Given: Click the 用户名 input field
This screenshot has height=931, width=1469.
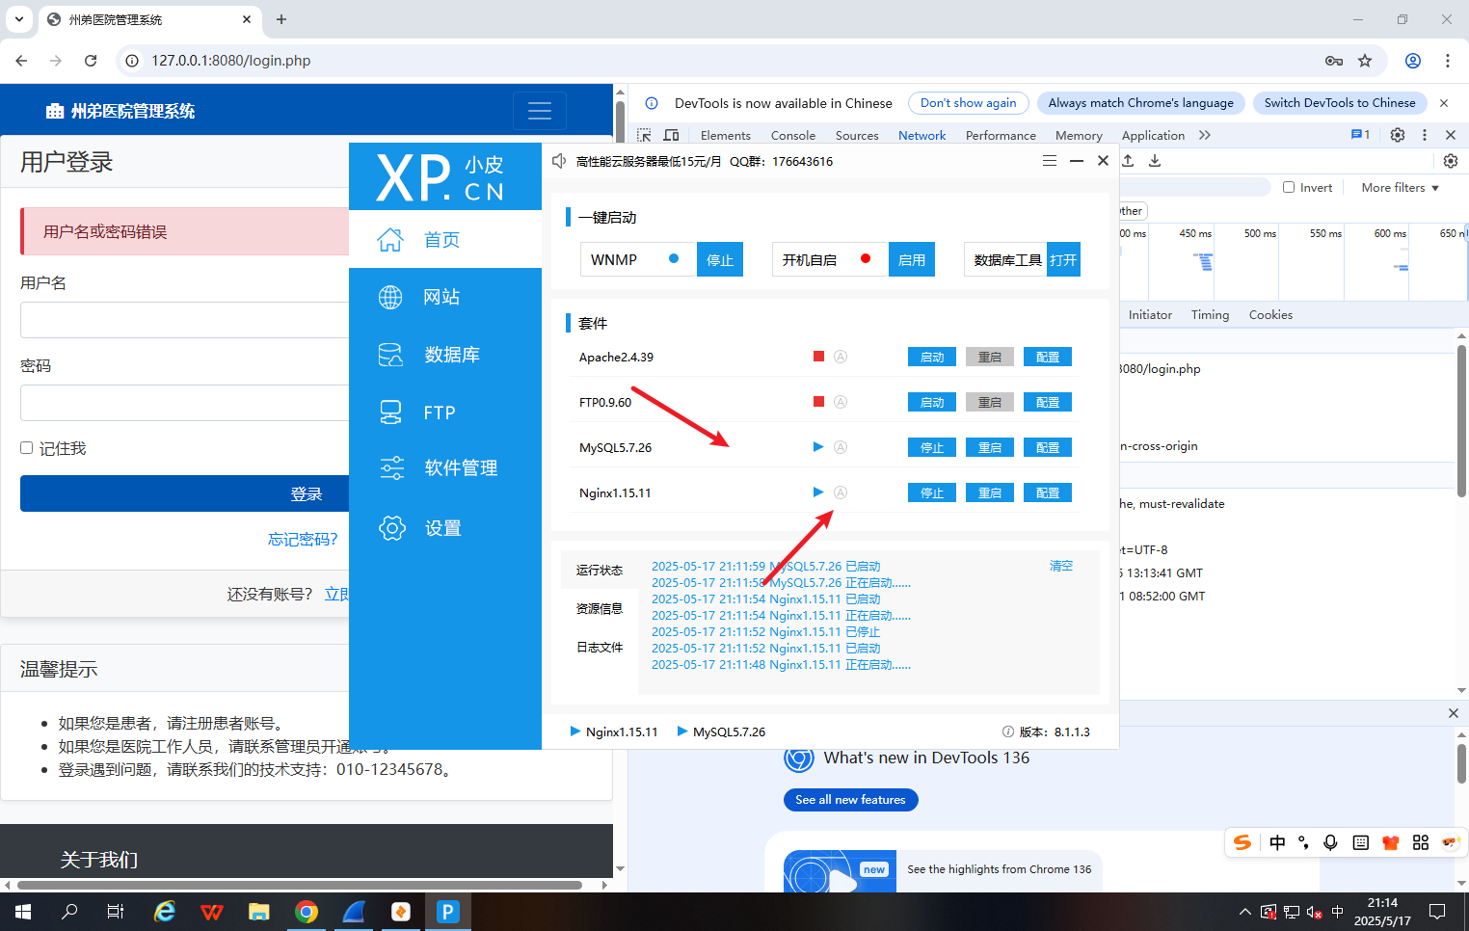Looking at the screenshot, I should click(x=185, y=320).
